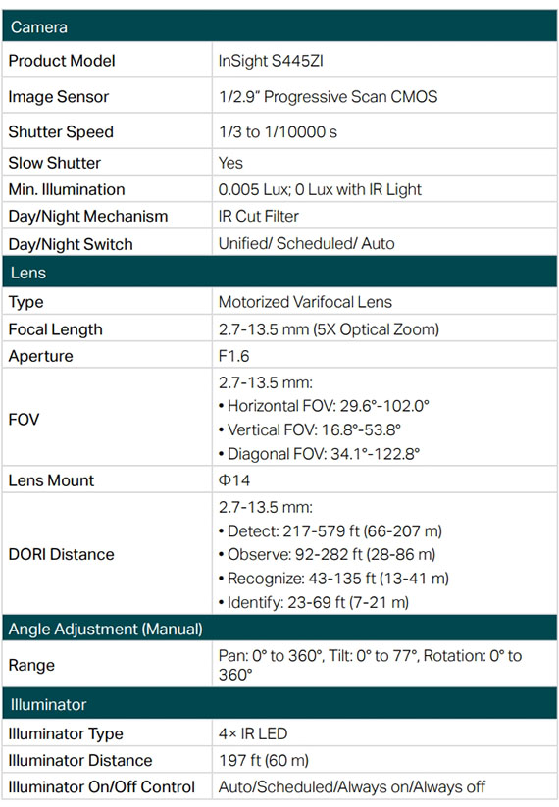Select the Illuminator section header
Image resolution: width=559 pixels, height=807 pixels.
[x=279, y=704]
